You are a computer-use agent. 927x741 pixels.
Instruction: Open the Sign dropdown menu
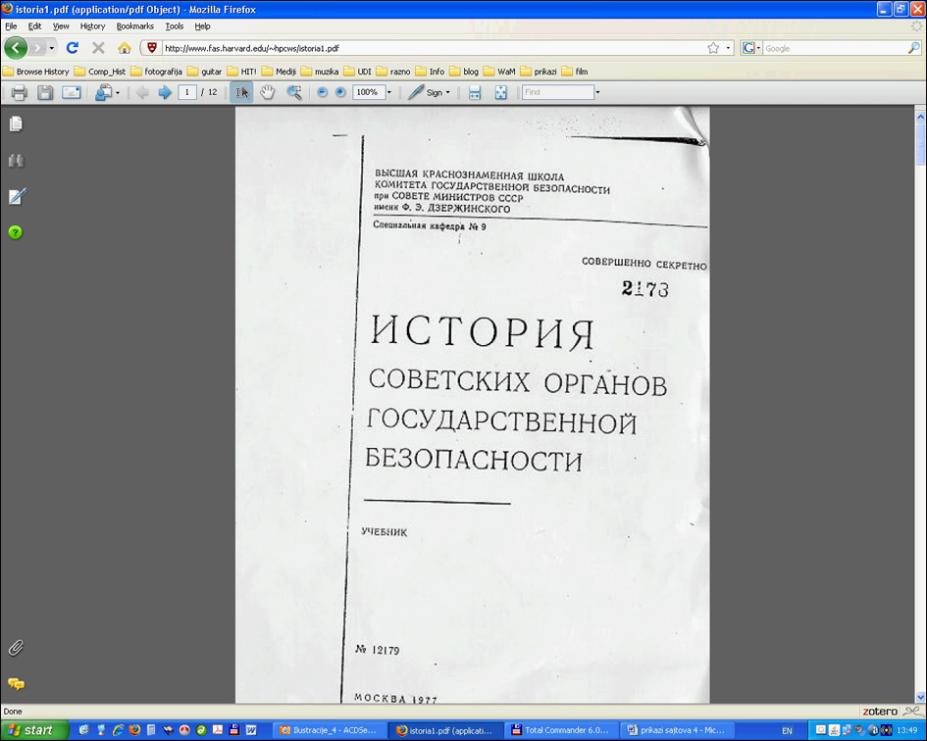[430, 92]
